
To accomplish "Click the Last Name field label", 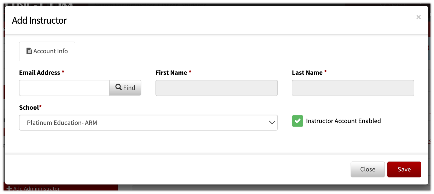I will [x=307, y=73].
